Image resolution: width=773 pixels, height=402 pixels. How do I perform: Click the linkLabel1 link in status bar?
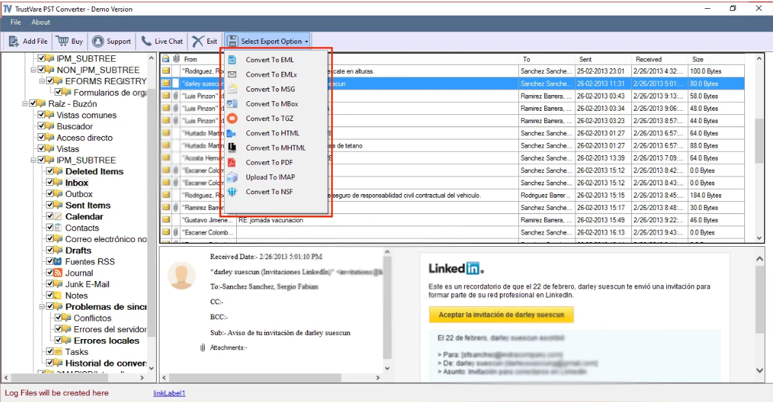[x=169, y=393]
